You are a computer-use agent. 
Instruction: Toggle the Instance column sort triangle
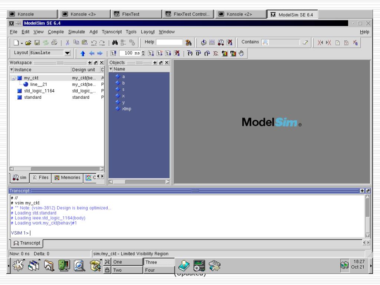point(12,69)
